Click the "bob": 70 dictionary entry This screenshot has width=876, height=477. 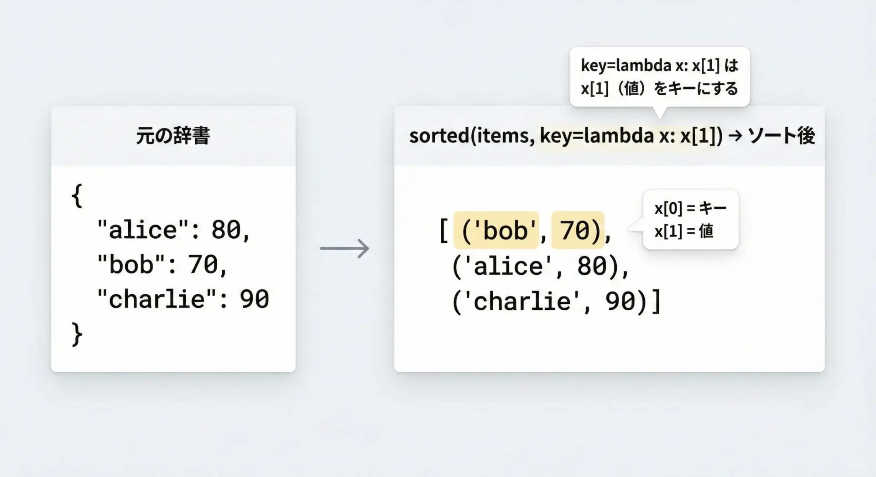162,264
